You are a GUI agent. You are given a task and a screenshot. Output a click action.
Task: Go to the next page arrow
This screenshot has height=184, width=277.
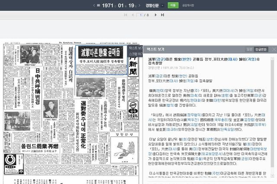pyautogui.click(x=156, y=15)
